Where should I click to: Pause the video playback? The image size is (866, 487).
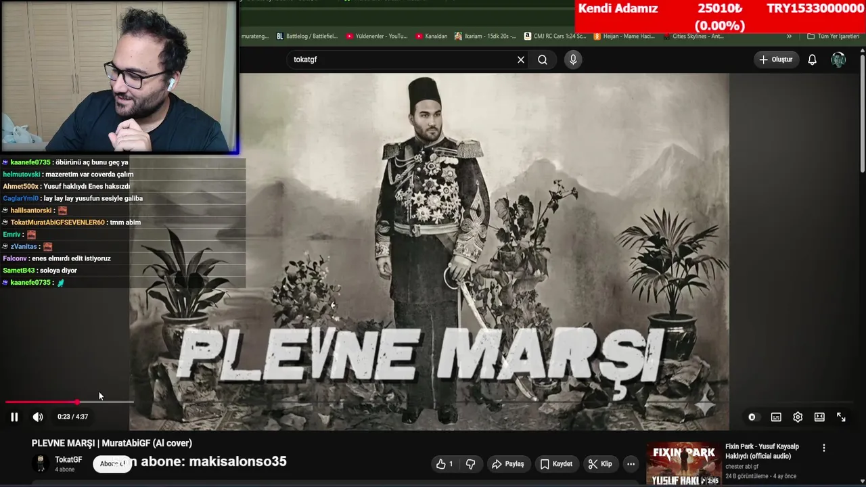coord(14,417)
